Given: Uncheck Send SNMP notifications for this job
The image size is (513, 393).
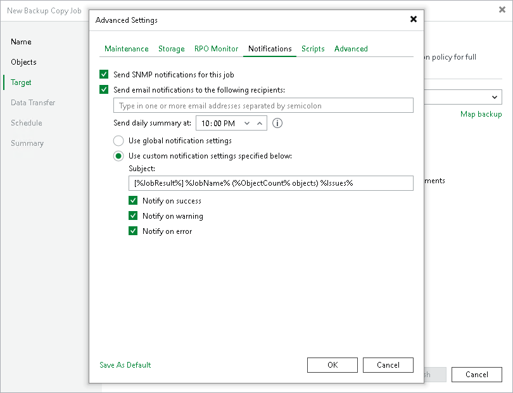Looking at the screenshot, I should pos(104,74).
